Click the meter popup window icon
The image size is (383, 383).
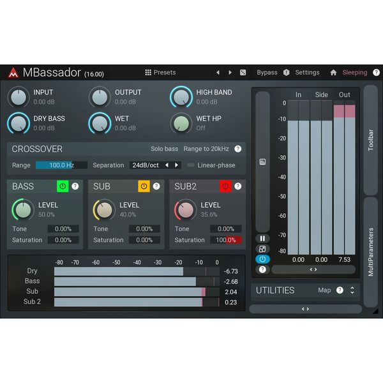pos(262,249)
